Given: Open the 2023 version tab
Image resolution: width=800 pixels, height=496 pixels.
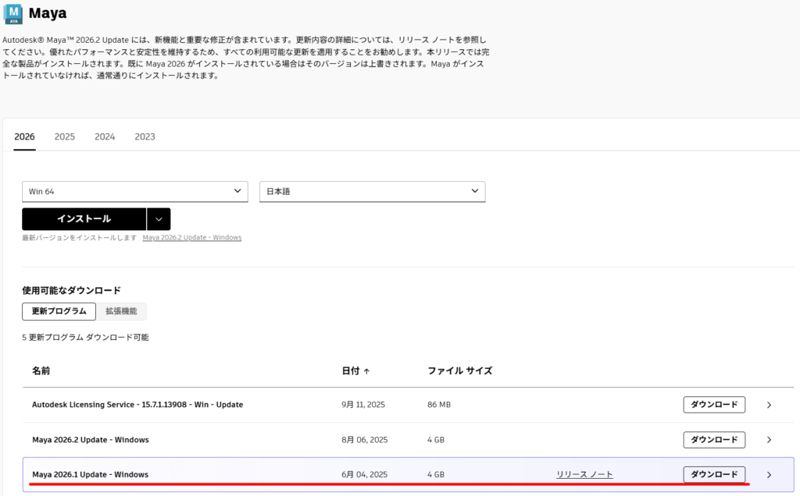Looking at the screenshot, I should pos(145,136).
